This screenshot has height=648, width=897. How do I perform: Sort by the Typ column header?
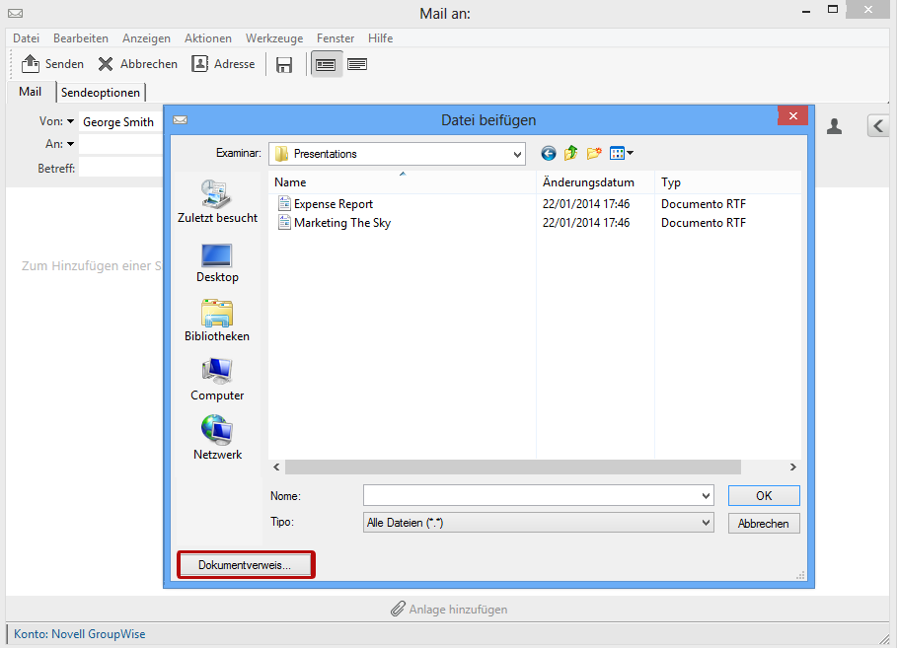pos(727,182)
